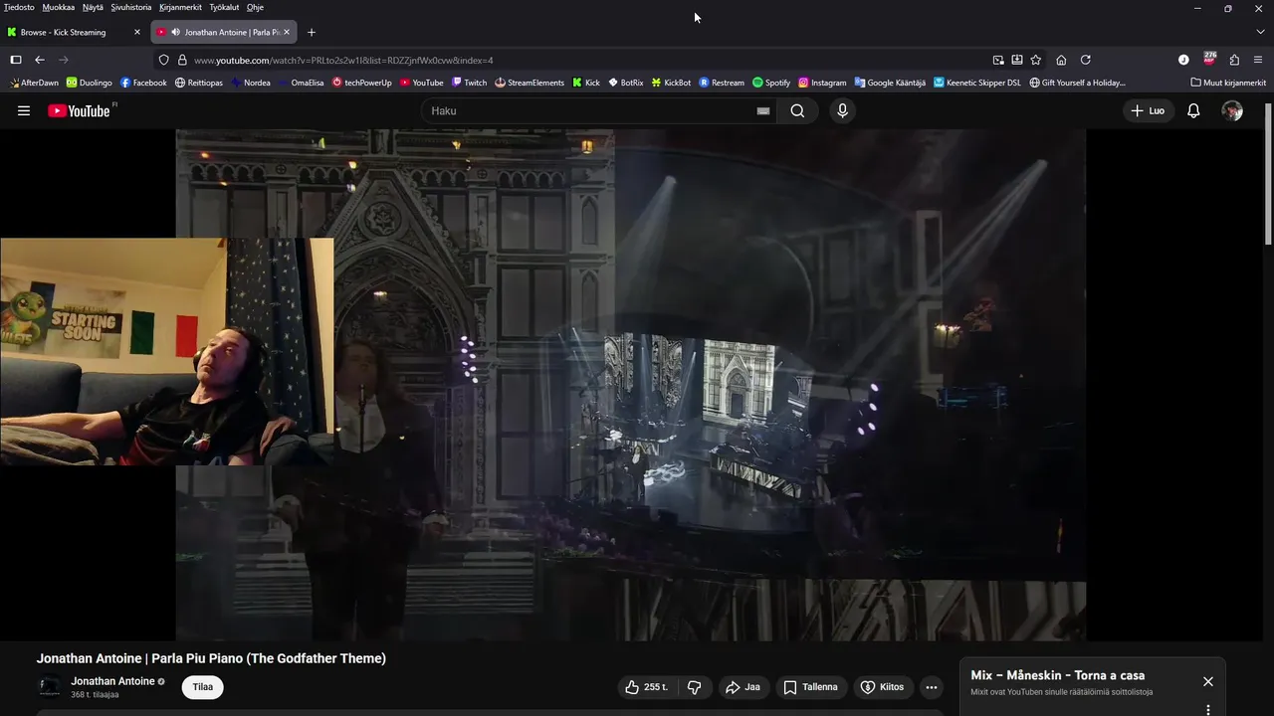Open the Firefox extensions puzzle icon

pos(1234,60)
